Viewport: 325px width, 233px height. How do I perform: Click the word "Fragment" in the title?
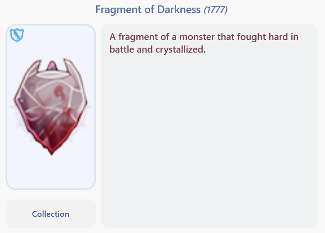(118, 9)
